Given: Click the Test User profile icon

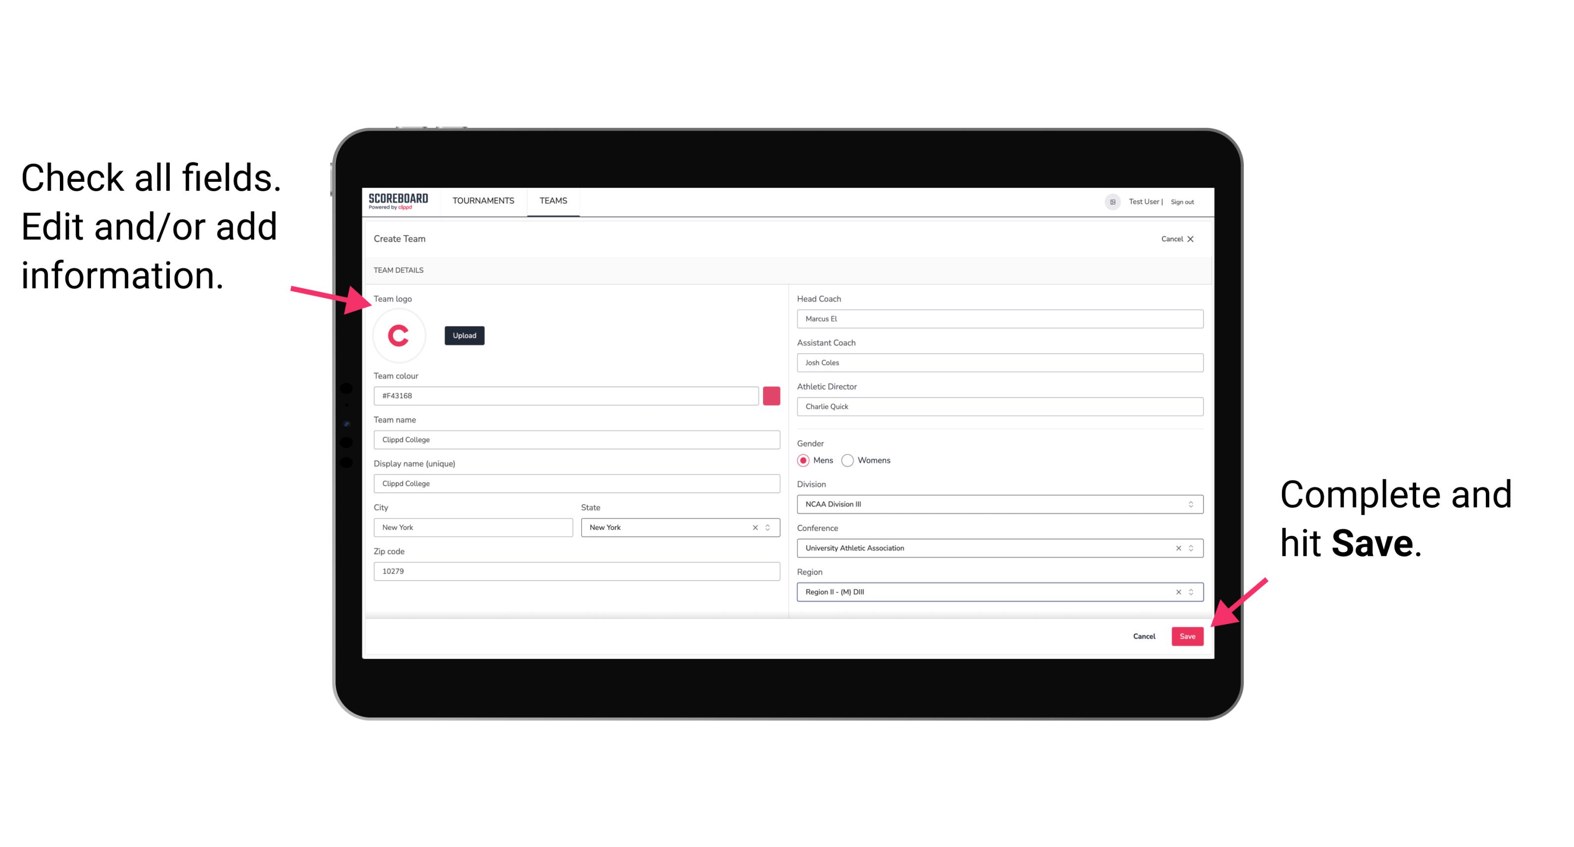Looking at the screenshot, I should coord(1108,201).
